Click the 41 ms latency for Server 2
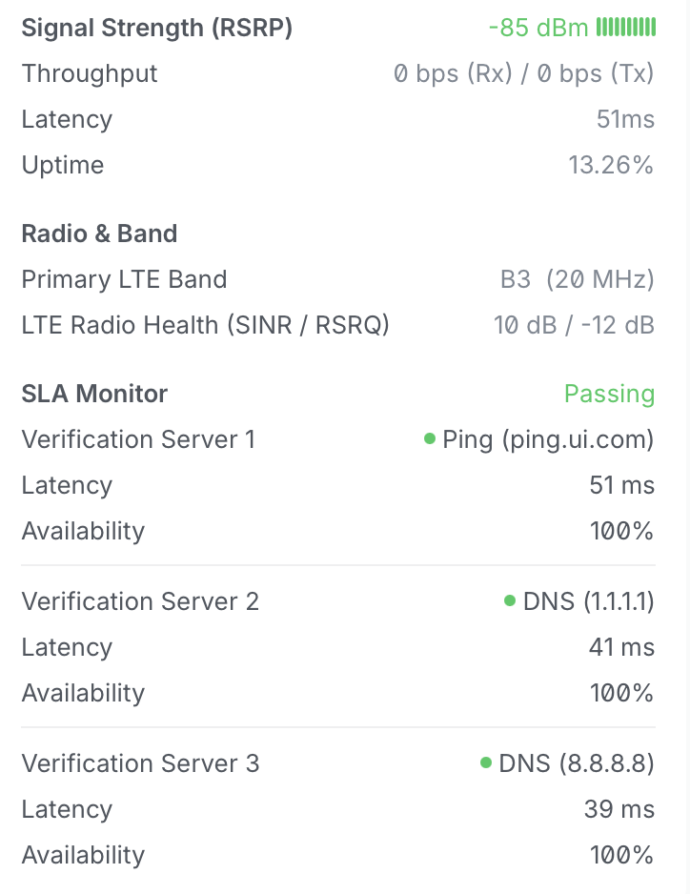This screenshot has width=690, height=894. [x=621, y=647]
